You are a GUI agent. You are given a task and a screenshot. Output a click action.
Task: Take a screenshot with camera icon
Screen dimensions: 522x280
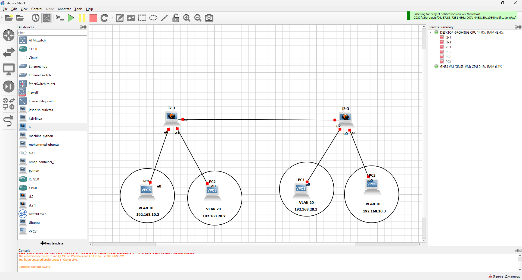[209, 18]
